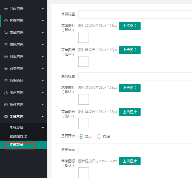Image resolution: width=192 pixels, height=178 pixels.
Task: Expand the 插件管理 dropdown arrow
Action: [43, 104]
